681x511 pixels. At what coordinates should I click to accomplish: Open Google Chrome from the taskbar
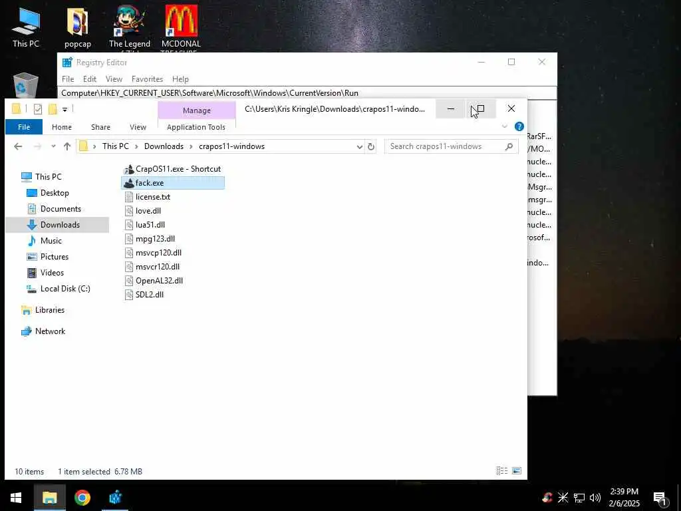(82, 498)
